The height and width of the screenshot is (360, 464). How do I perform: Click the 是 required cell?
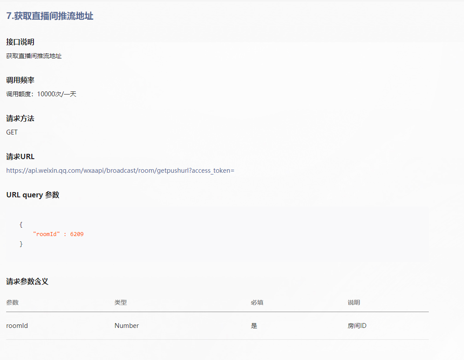(x=254, y=326)
